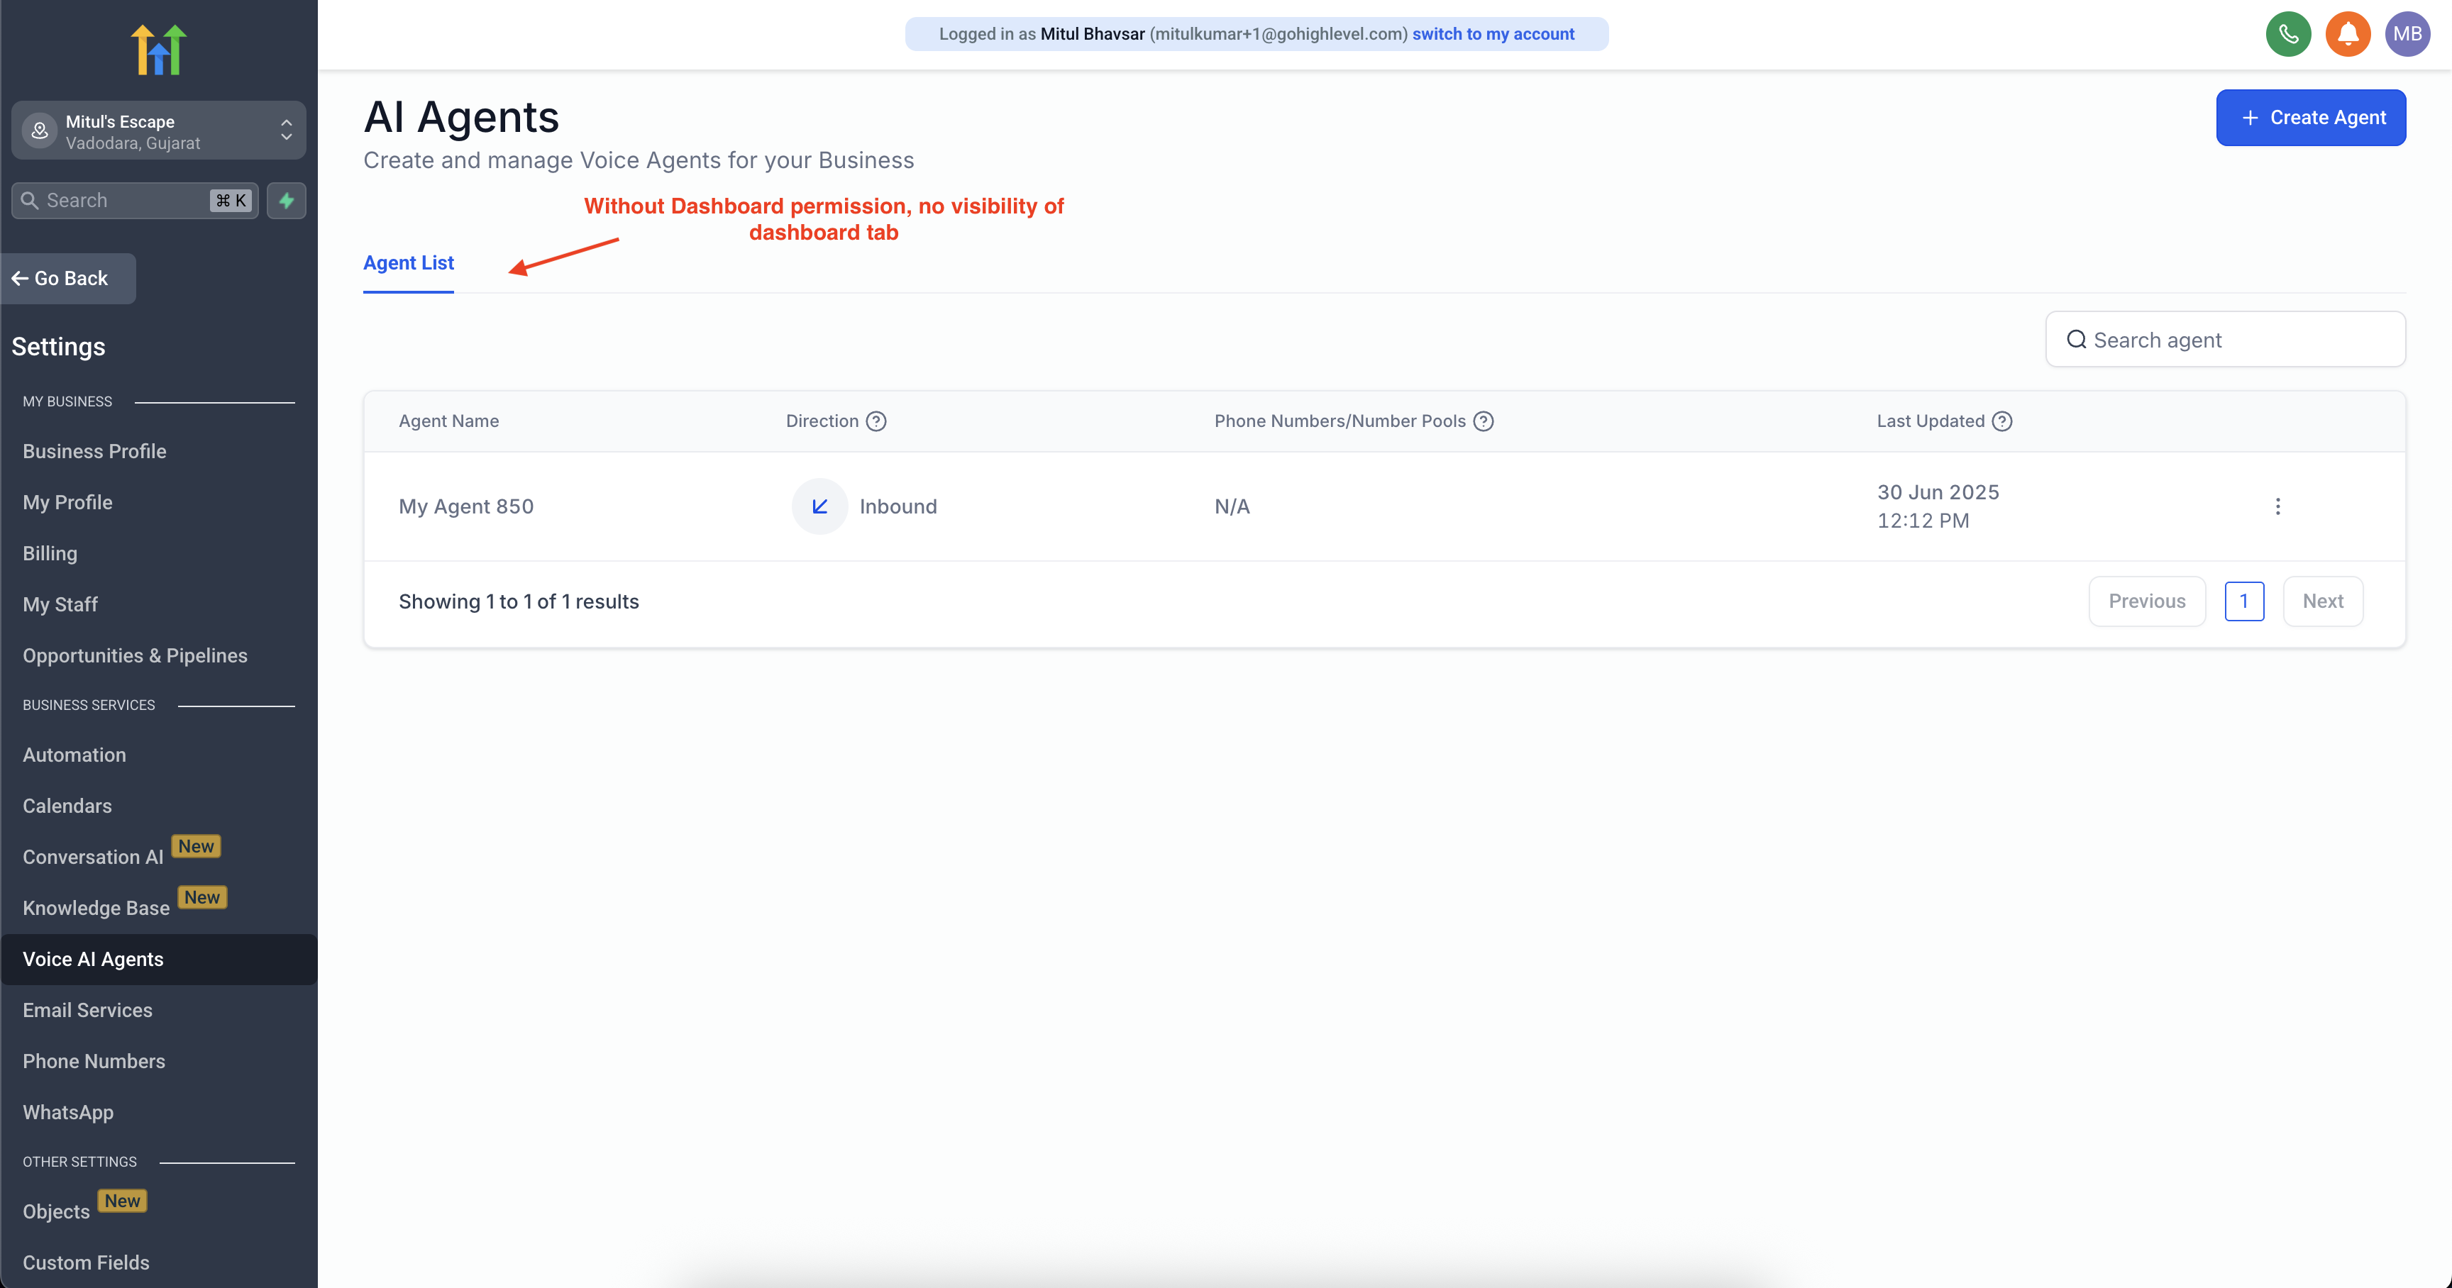Click the green lightning quick actions icon
This screenshot has width=2452, height=1288.
pyautogui.click(x=287, y=201)
